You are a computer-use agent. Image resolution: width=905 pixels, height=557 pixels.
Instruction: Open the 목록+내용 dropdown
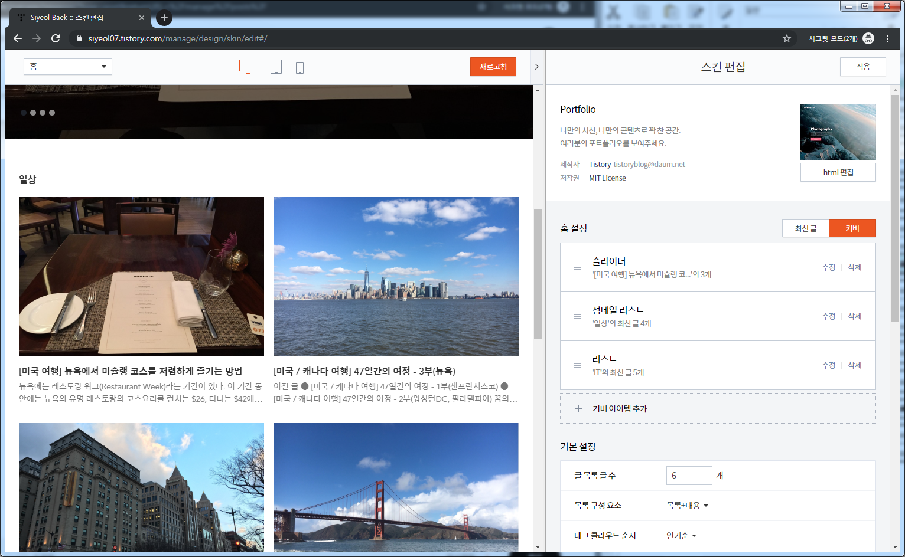[687, 506]
